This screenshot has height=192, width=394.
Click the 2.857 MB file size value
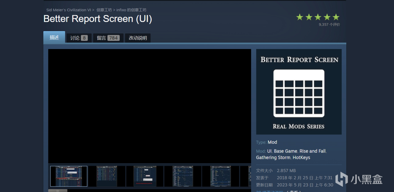click(286, 170)
